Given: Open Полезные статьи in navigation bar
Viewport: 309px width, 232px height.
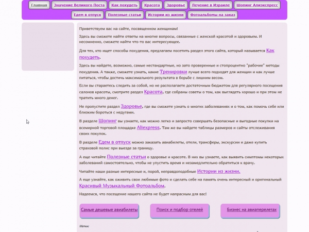Looking at the screenshot, I should pos(125,15).
